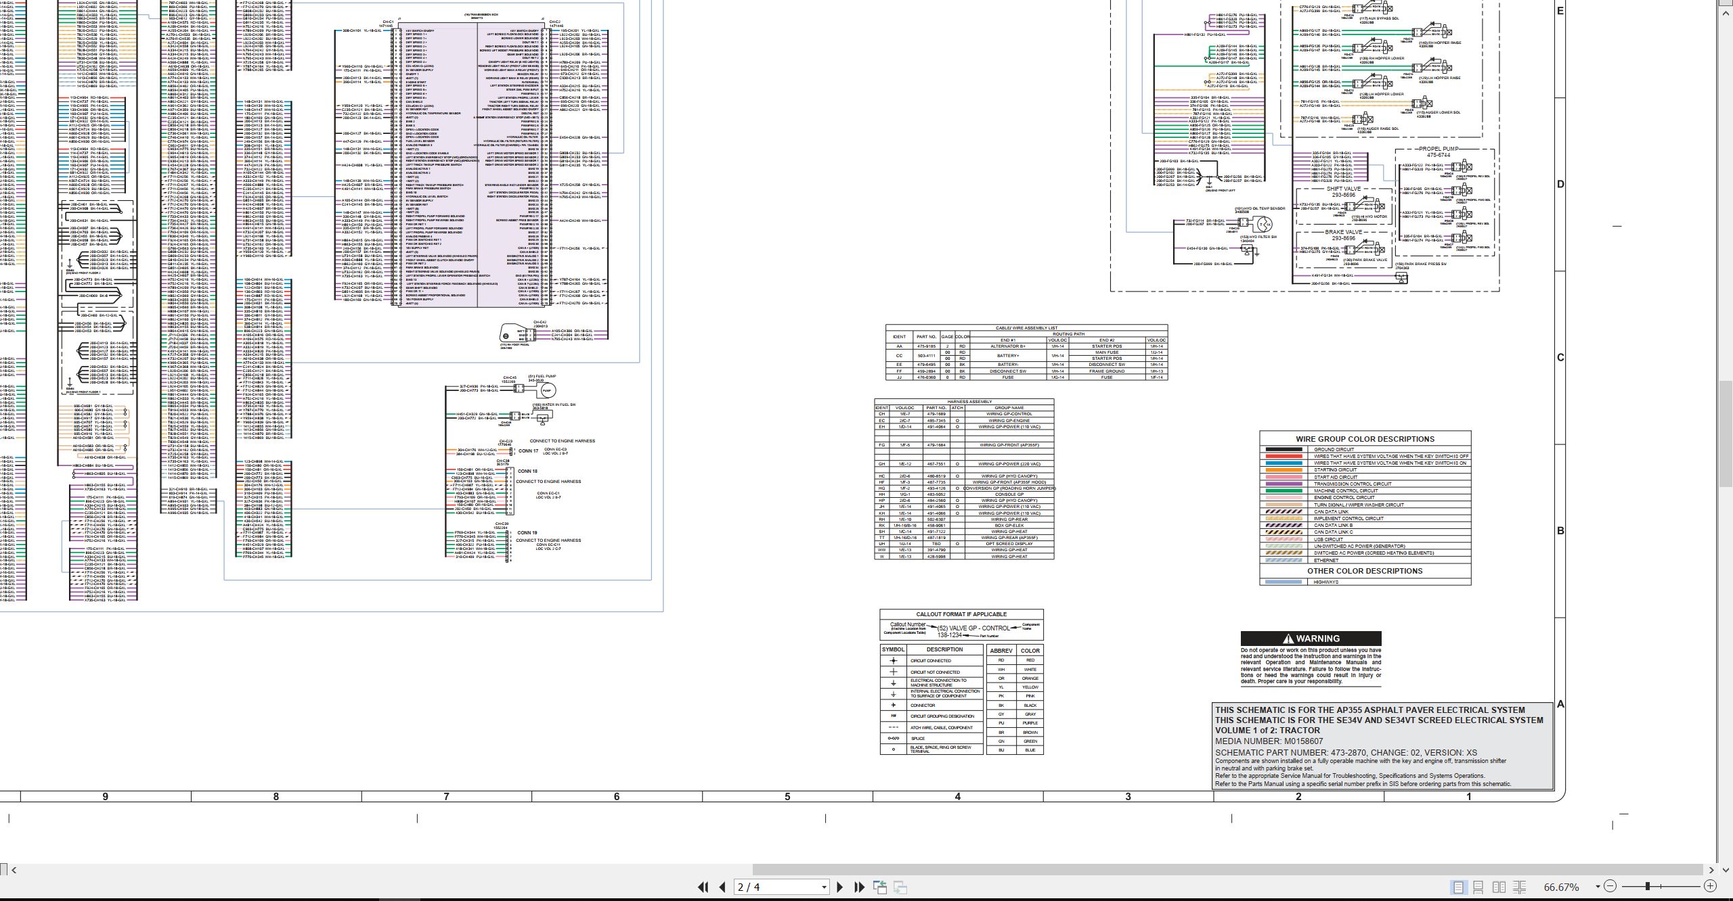Go to the next page
The height and width of the screenshot is (901, 1733).
(839, 887)
